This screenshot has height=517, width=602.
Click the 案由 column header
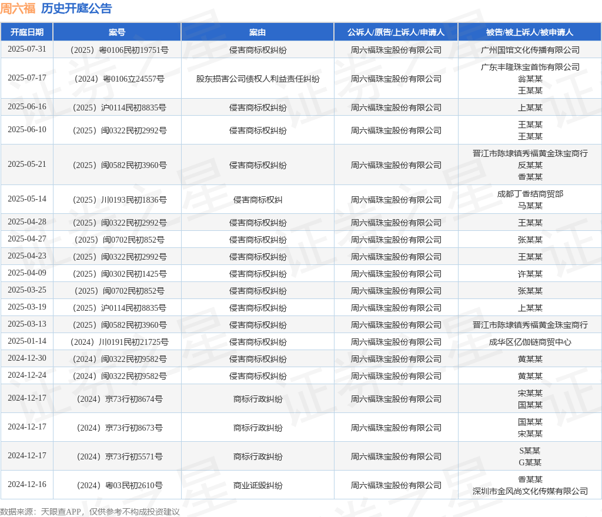(257, 32)
